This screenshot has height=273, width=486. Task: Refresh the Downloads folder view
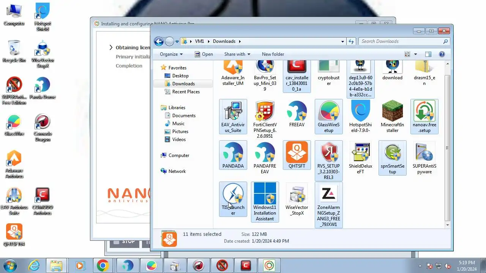tap(351, 41)
